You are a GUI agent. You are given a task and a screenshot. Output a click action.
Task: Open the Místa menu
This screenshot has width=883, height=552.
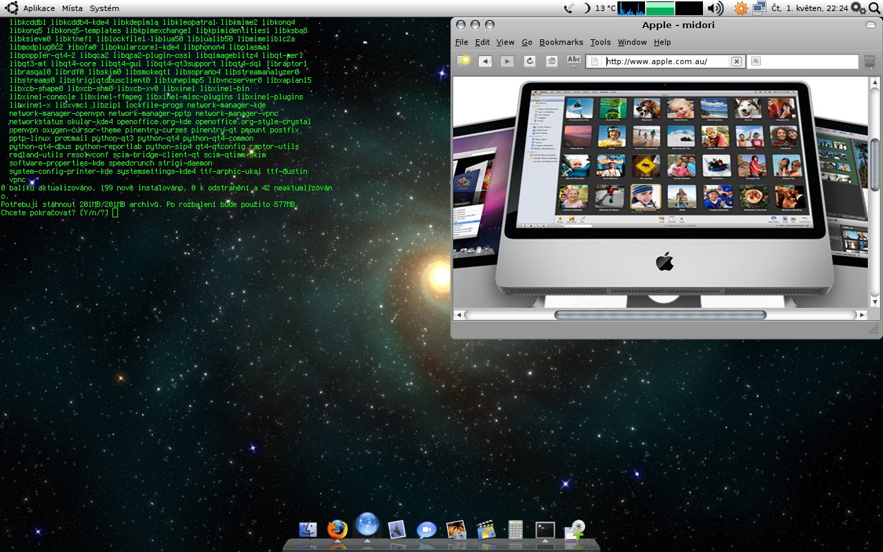click(x=72, y=8)
